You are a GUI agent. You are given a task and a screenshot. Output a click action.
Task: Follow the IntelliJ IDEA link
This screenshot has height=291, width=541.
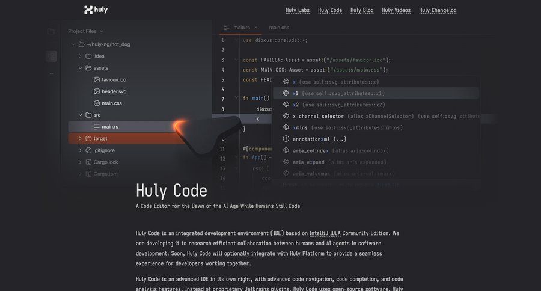(331, 233)
